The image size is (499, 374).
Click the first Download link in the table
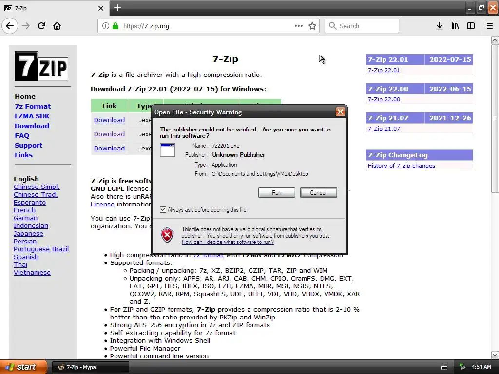[x=109, y=120]
